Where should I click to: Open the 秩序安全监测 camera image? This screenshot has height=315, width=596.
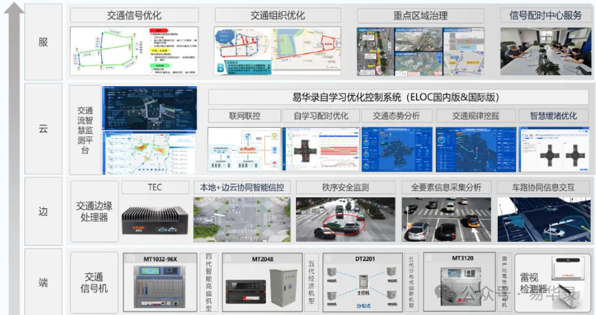click(x=345, y=220)
